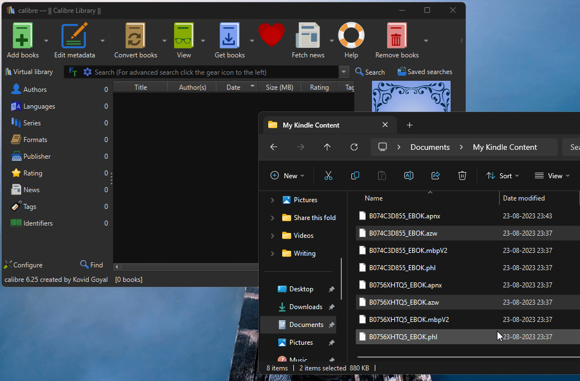Click the Cut scissors icon in Explorer

[328, 175]
